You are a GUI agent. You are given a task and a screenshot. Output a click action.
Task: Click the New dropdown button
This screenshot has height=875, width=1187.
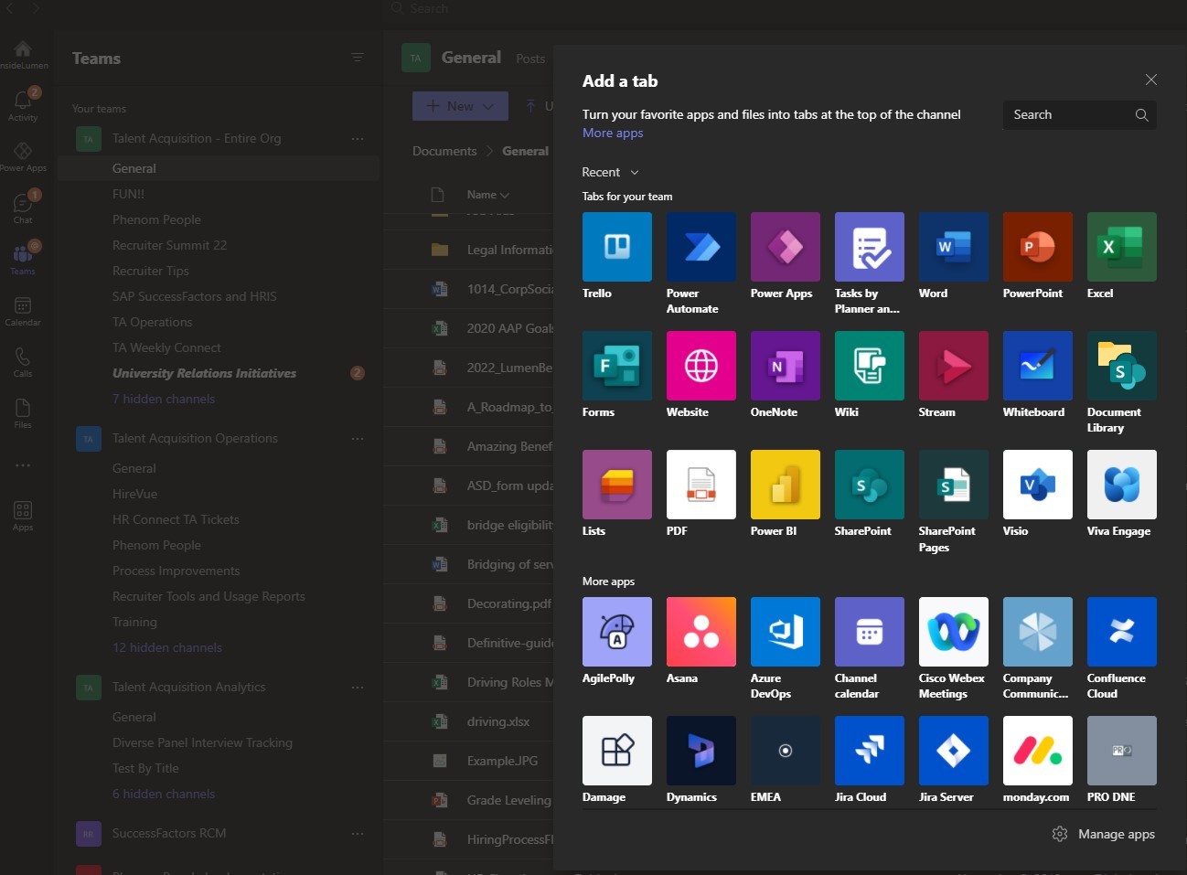(x=460, y=106)
